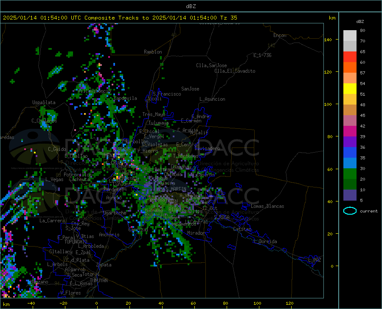Click the E_Carmen label
Viewport: 382px width, 309px height.
click(191, 121)
